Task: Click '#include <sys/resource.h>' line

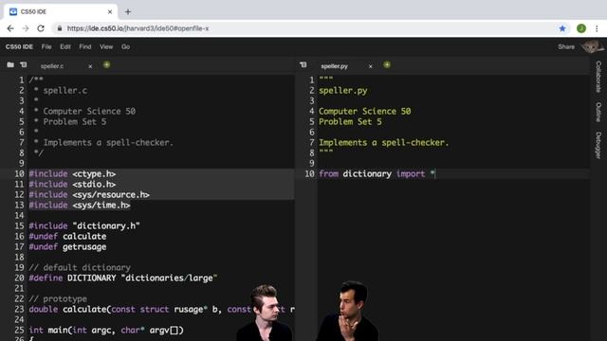Action: 89,195
